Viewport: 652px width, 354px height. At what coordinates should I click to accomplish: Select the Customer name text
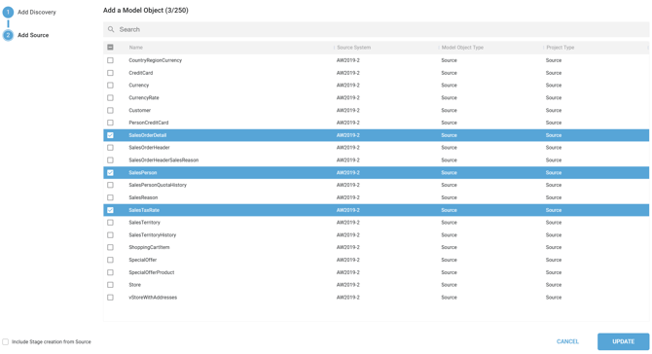(x=140, y=110)
